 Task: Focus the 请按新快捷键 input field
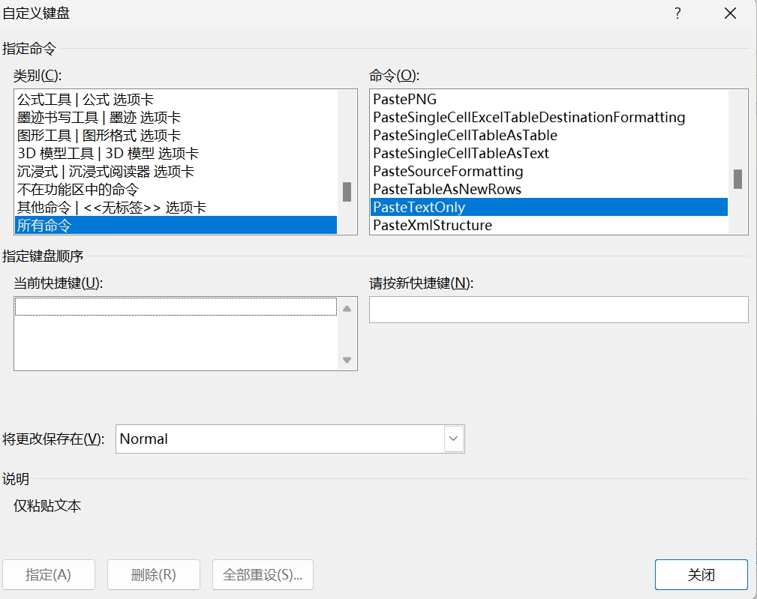pyautogui.click(x=559, y=310)
